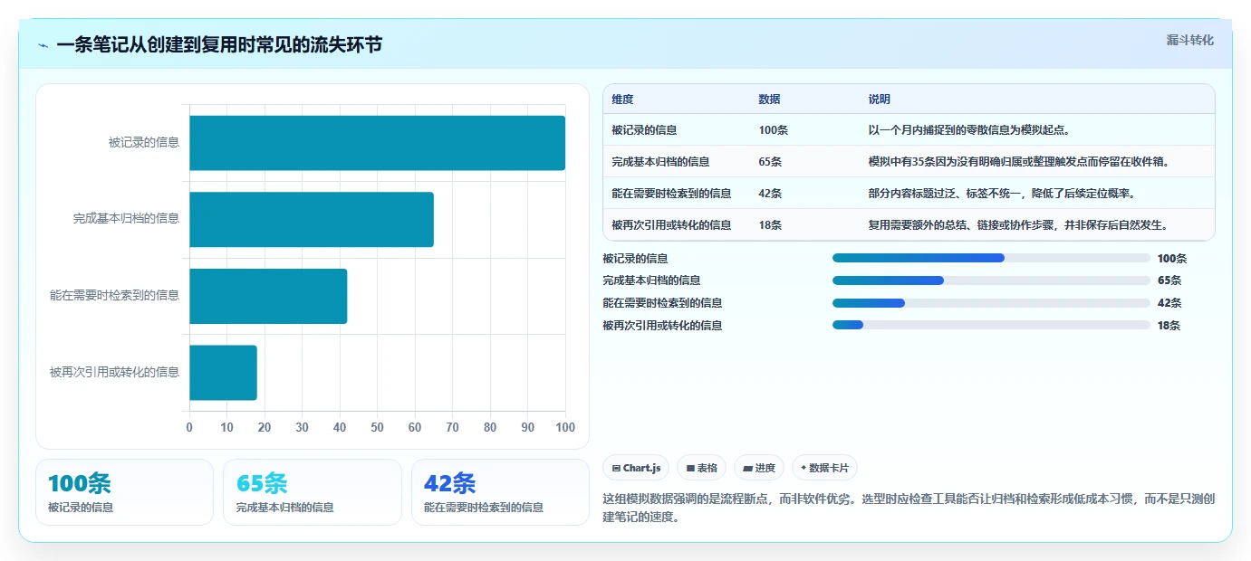The height and width of the screenshot is (561, 1251).
Task: Click the 被记录的信息 chart bar
Action: click(377, 143)
